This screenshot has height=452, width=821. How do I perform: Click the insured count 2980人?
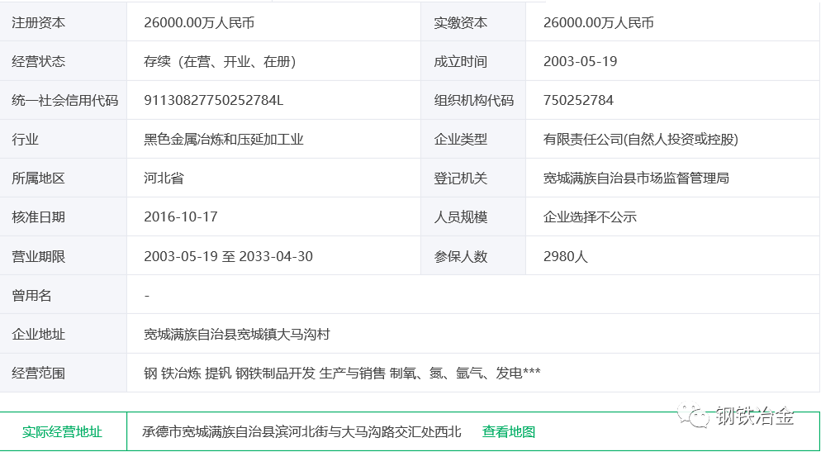[x=565, y=256]
